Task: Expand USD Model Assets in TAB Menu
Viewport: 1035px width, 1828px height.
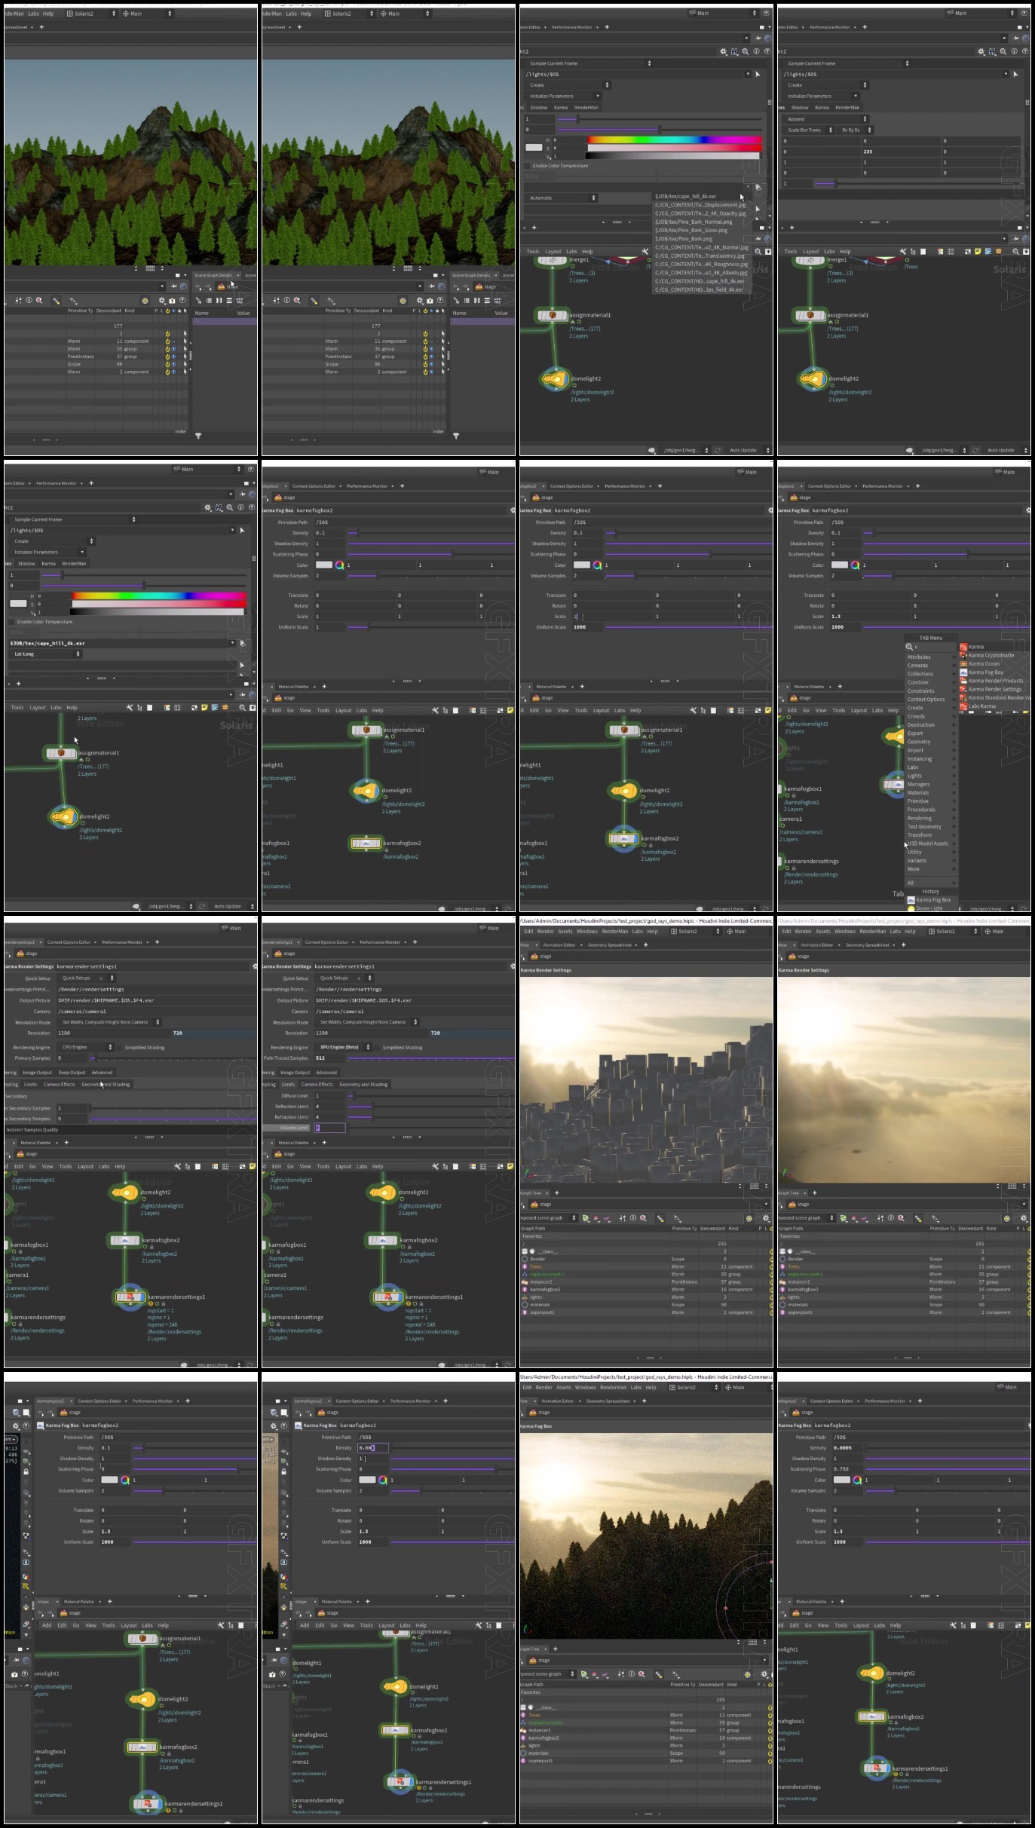Action: click(x=931, y=844)
